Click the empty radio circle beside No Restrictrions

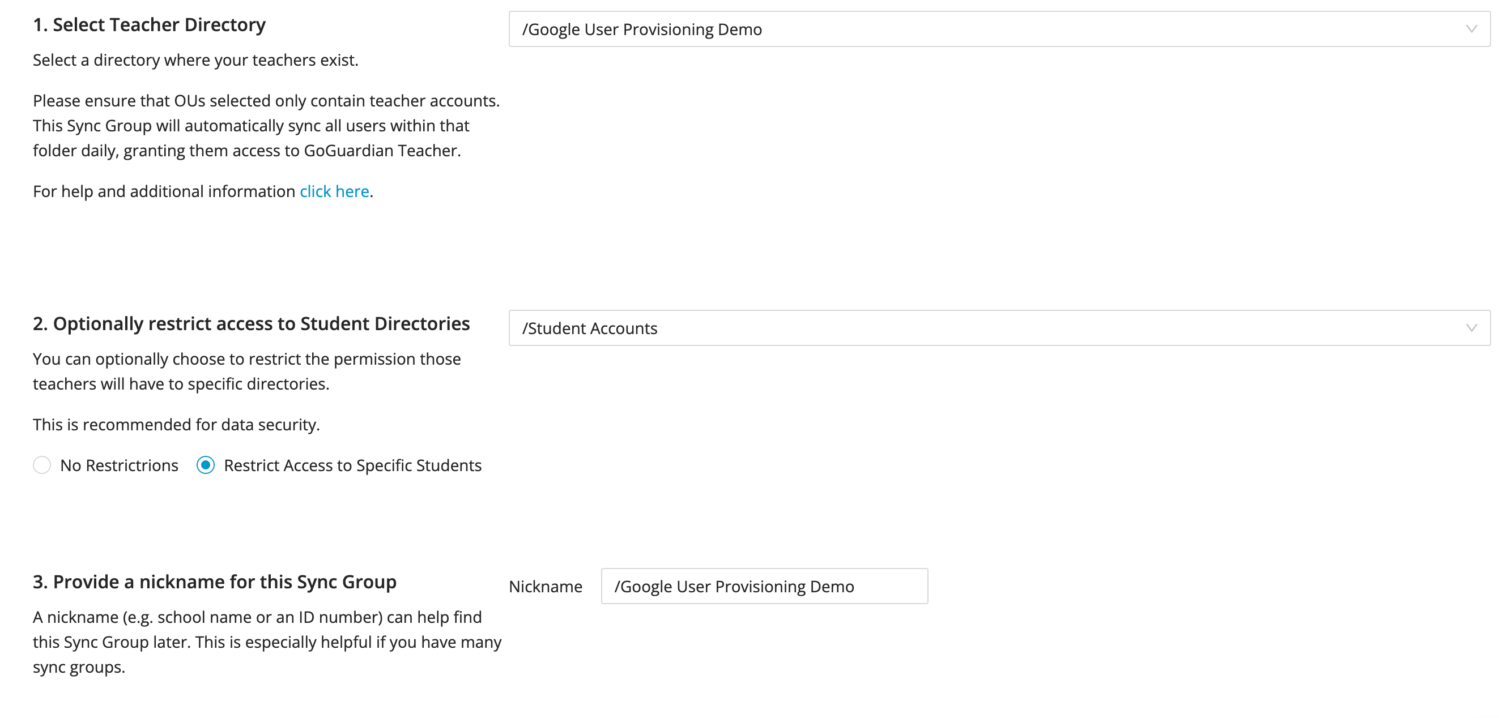[x=41, y=465]
